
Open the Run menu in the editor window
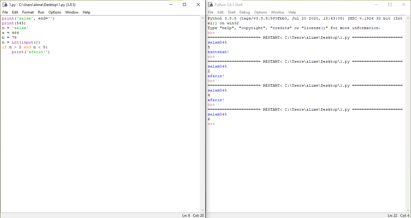coord(41,12)
